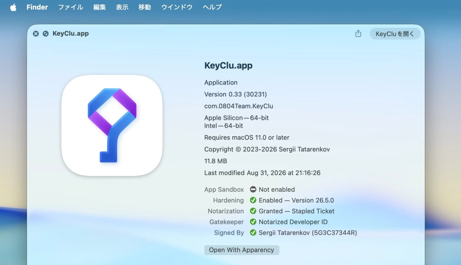Click the App Sandbox not-enabled minus icon

tap(253, 189)
